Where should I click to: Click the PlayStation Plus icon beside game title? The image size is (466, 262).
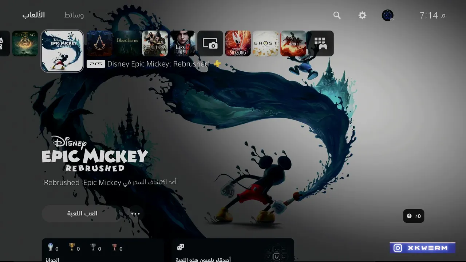[x=217, y=64]
